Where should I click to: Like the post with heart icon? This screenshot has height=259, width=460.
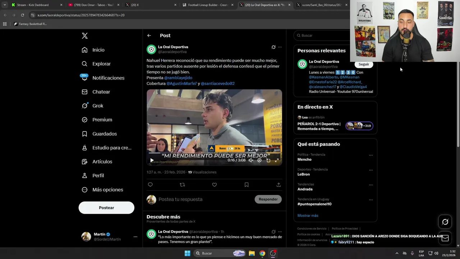215,185
